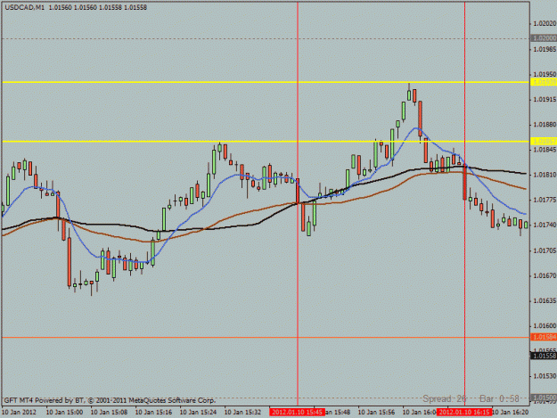Click the 1.01600 price scale label
Screen dimensions: 557x418
click(x=545, y=325)
